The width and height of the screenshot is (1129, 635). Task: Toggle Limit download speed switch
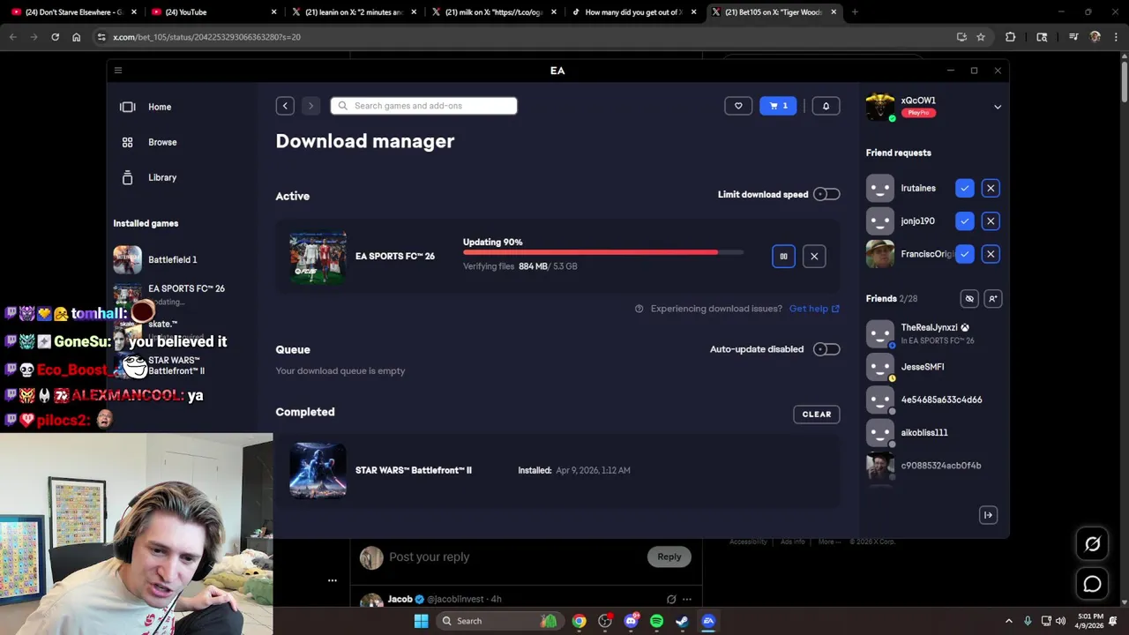point(826,194)
